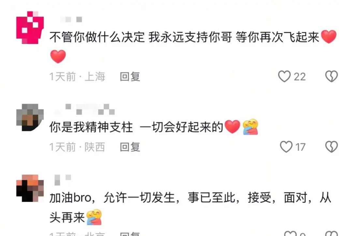Select comment text 不管你做什么决定

97,37
